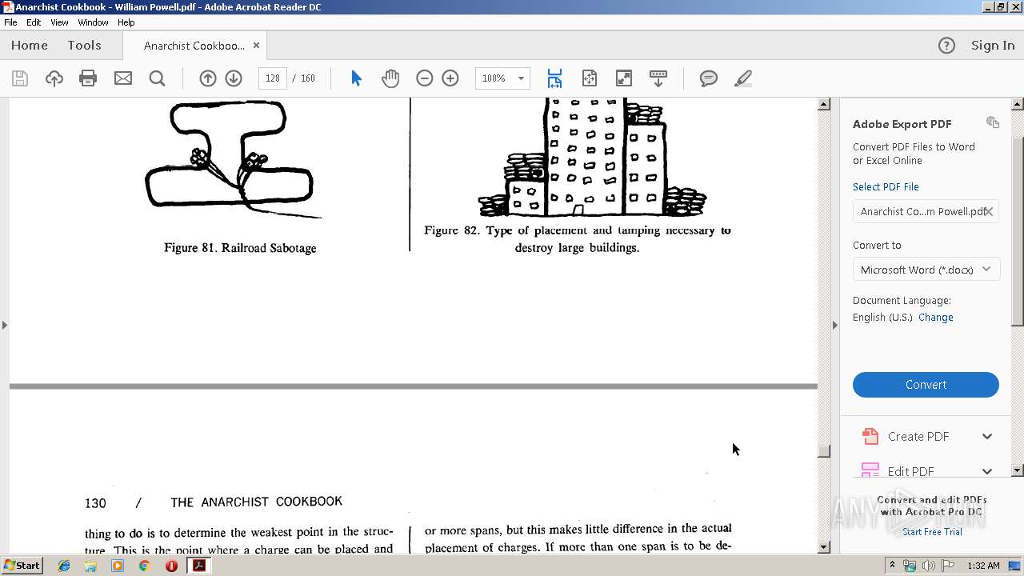Open the Find text magnifier icon
Screen dimensions: 1024x576
point(158,78)
